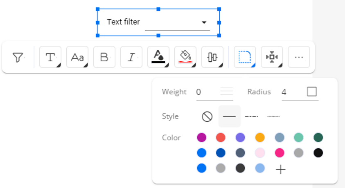Choose the dotted border style
The image size is (345, 188).
tap(273, 116)
